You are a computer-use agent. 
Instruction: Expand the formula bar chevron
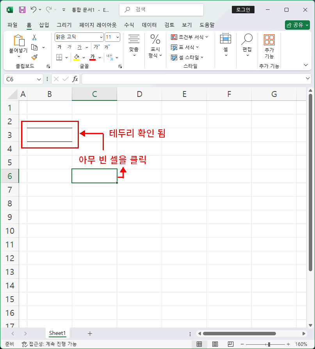point(308,78)
